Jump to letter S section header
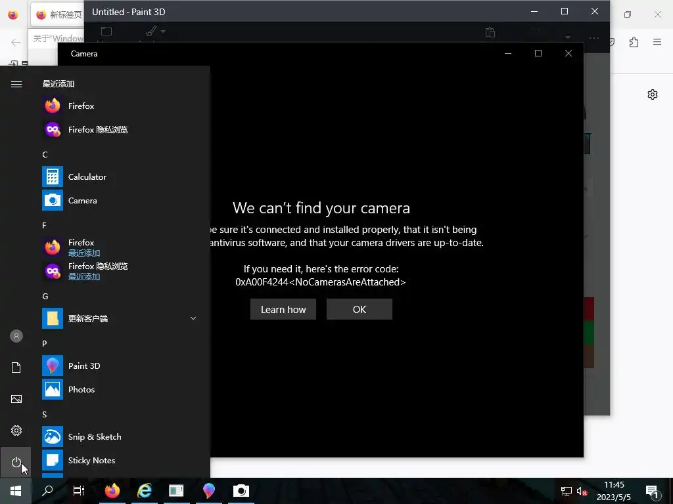Viewport: 673px width, 504px height. click(44, 415)
